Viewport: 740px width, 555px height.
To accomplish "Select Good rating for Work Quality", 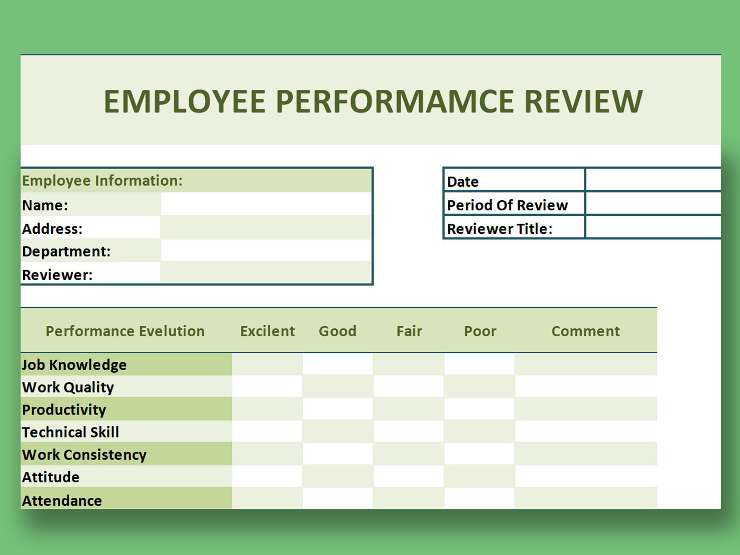I will (x=337, y=387).
